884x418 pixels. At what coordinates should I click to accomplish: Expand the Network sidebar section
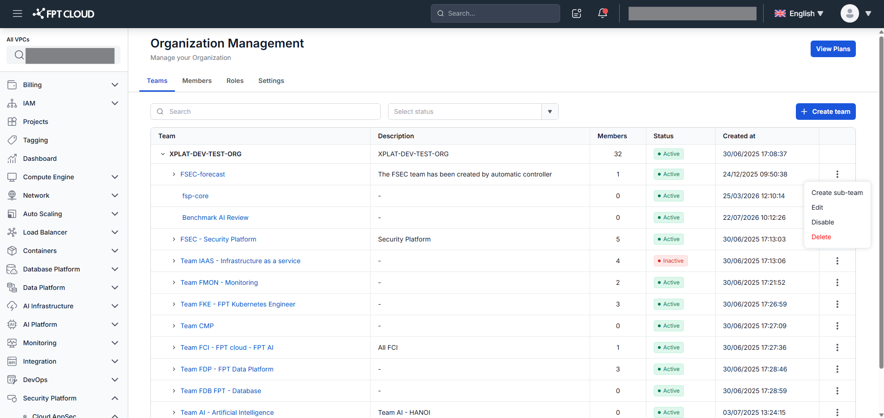pos(115,195)
